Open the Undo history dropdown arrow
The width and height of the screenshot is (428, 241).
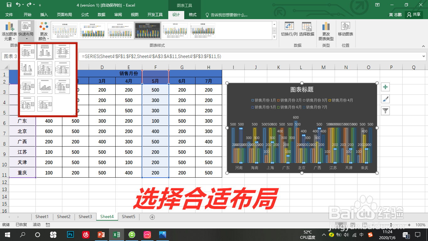coord(23,5)
